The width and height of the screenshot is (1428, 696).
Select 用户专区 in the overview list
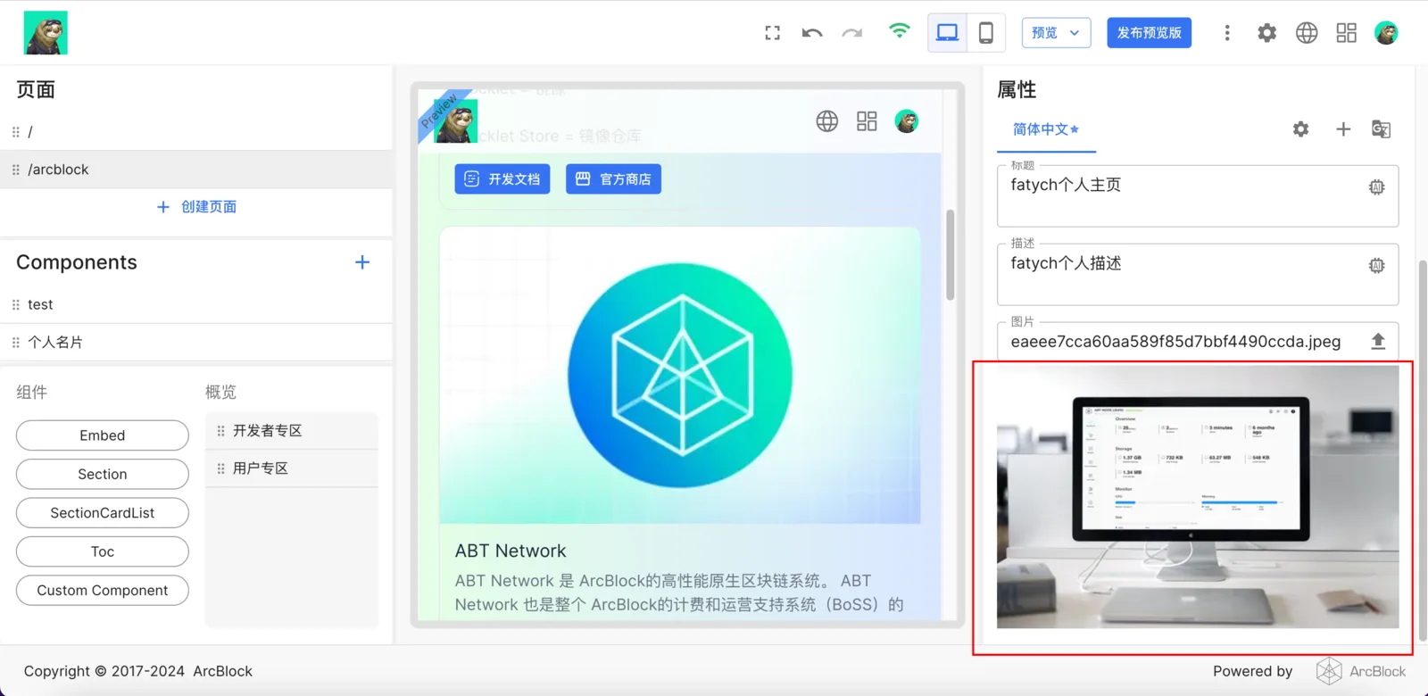292,468
